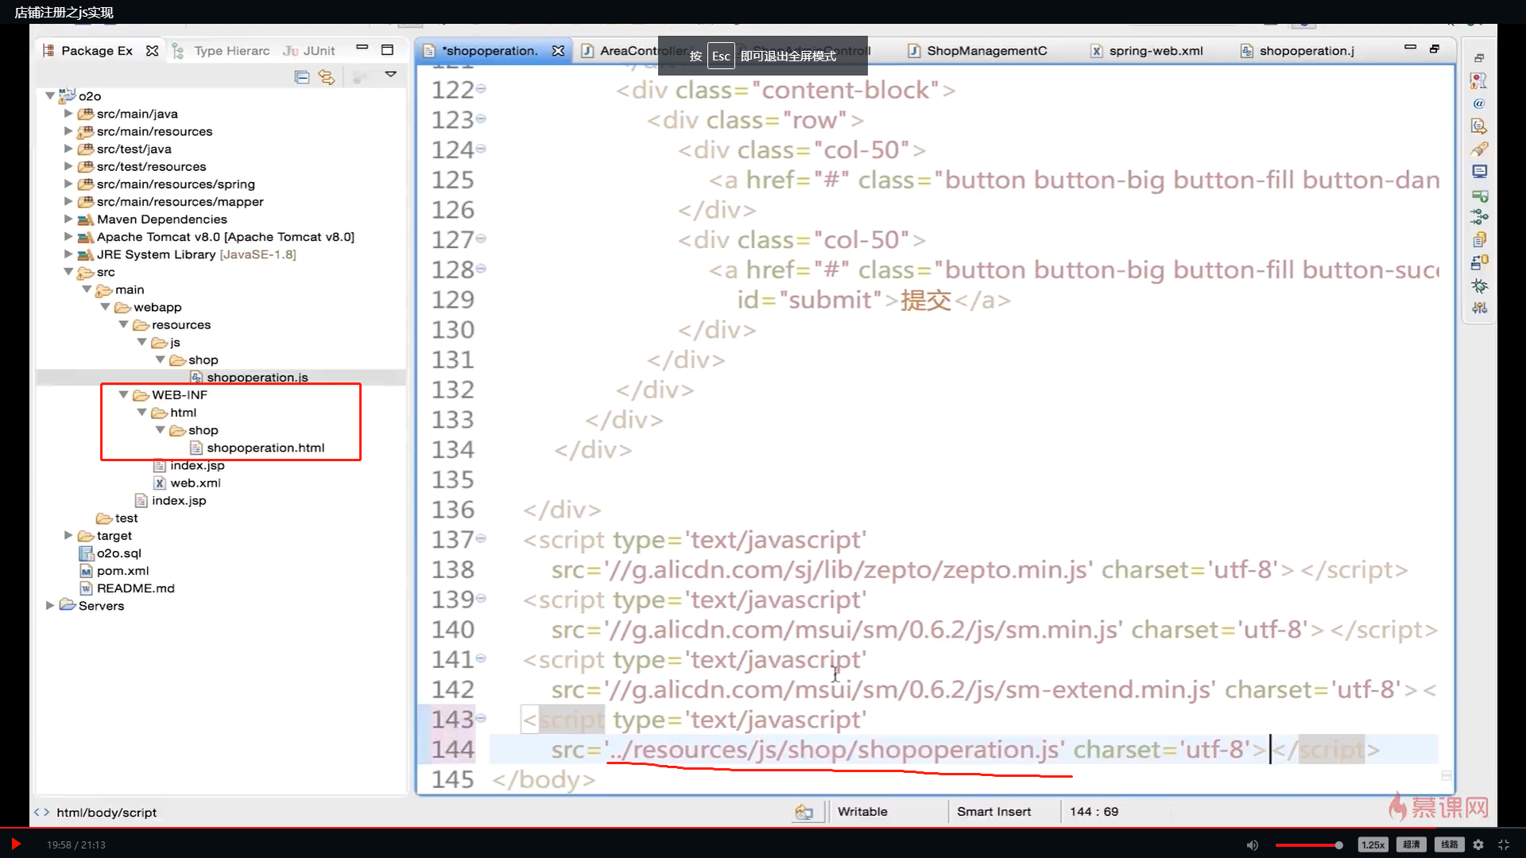Click Writable status bar entry
This screenshot has width=1526, height=858.
(862, 812)
